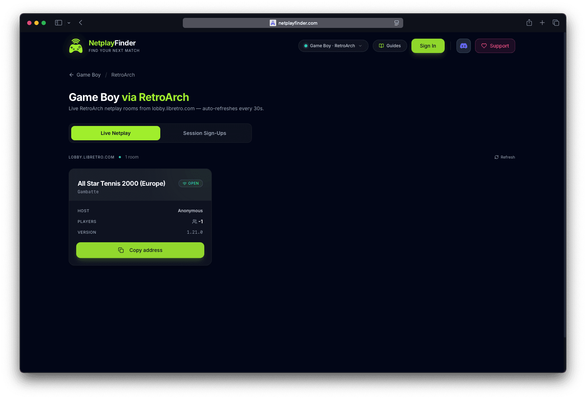Viewport: 586px width, 399px height.
Task: Click the Safari share icon
Action: tap(529, 23)
